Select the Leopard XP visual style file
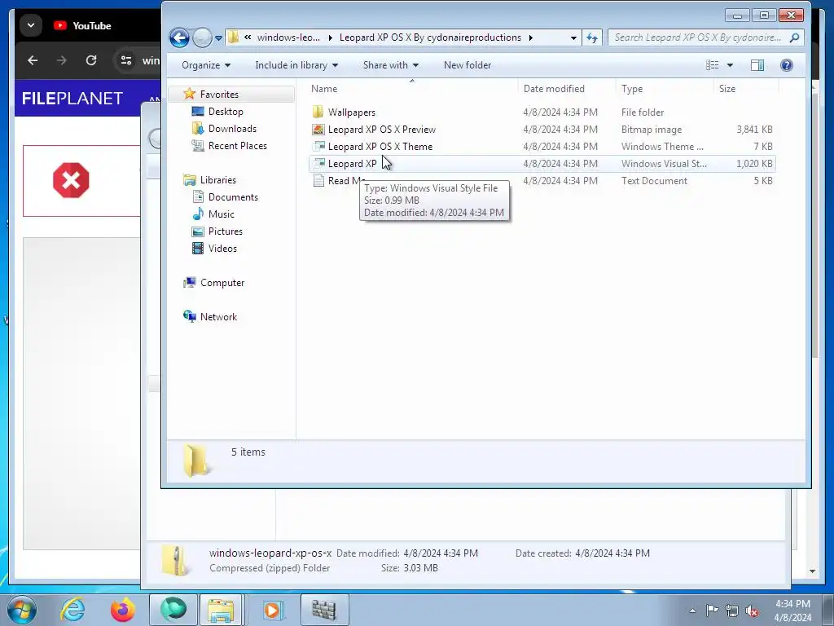This screenshot has width=834, height=626. 352,163
